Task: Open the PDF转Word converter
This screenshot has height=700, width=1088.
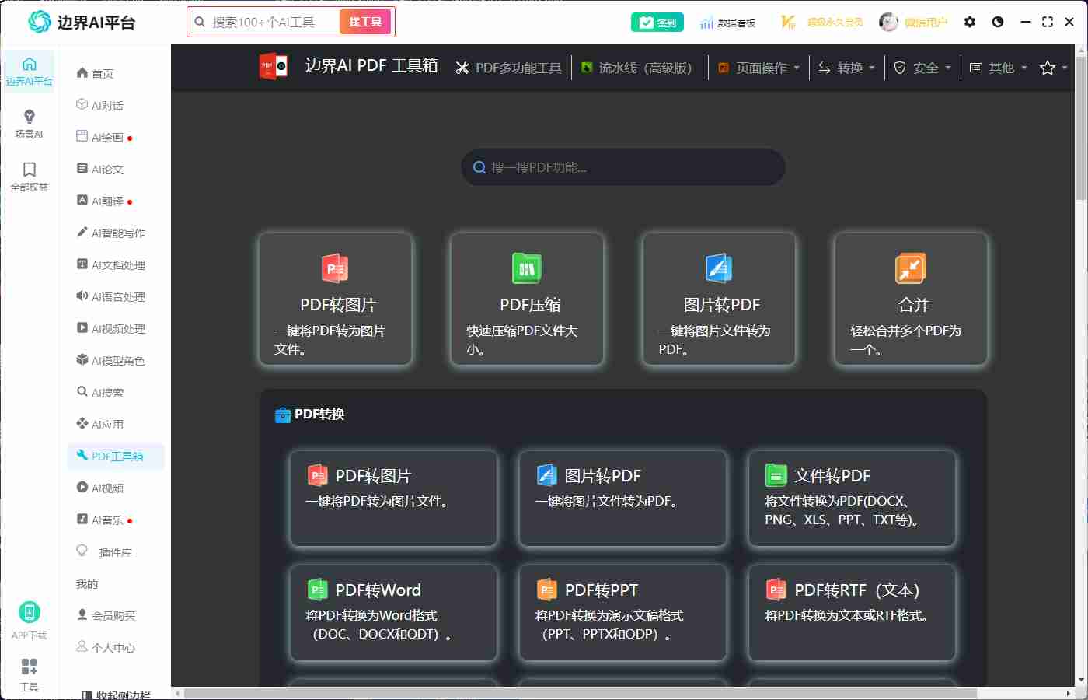Action: [x=393, y=613]
